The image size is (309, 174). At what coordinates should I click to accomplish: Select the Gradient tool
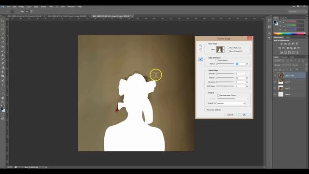click(2, 68)
